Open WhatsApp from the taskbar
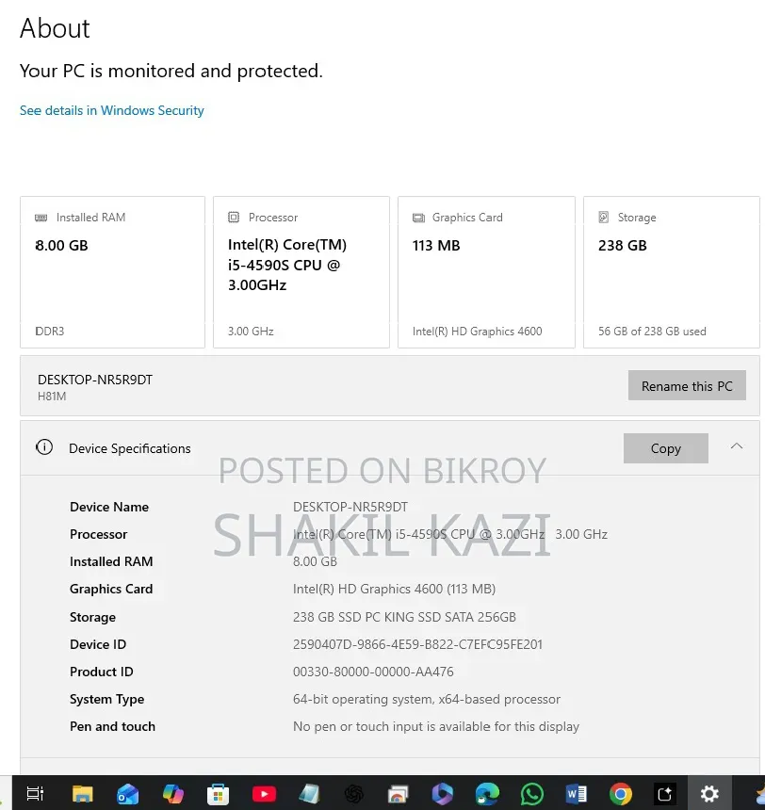Screen dimensions: 765x810 pyautogui.click(x=532, y=793)
